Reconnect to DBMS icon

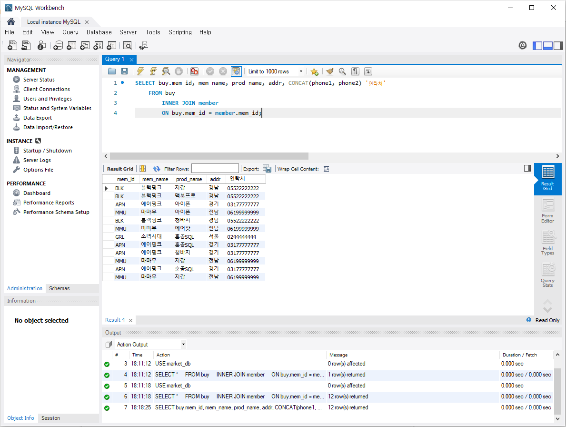click(x=144, y=46)
